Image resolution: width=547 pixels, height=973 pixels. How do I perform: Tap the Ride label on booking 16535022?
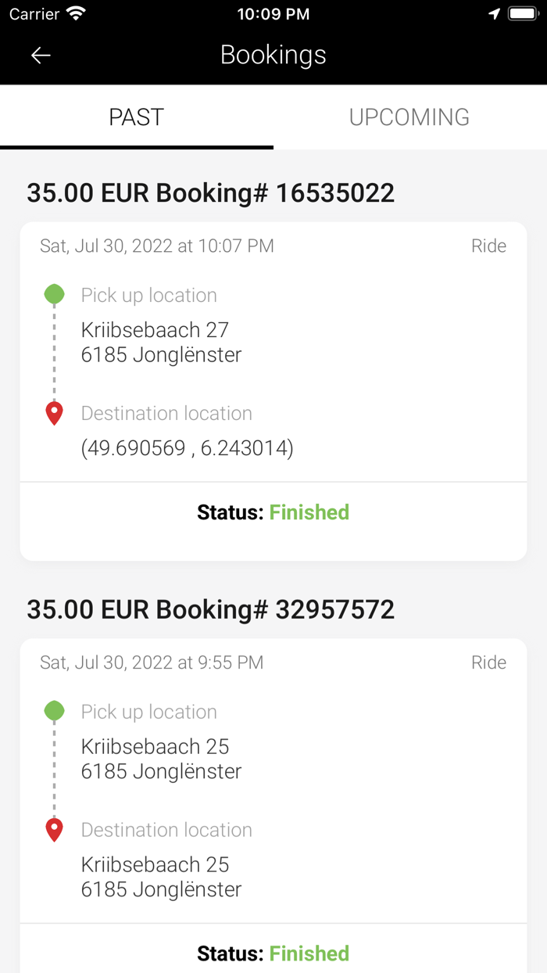click(488, 246)
